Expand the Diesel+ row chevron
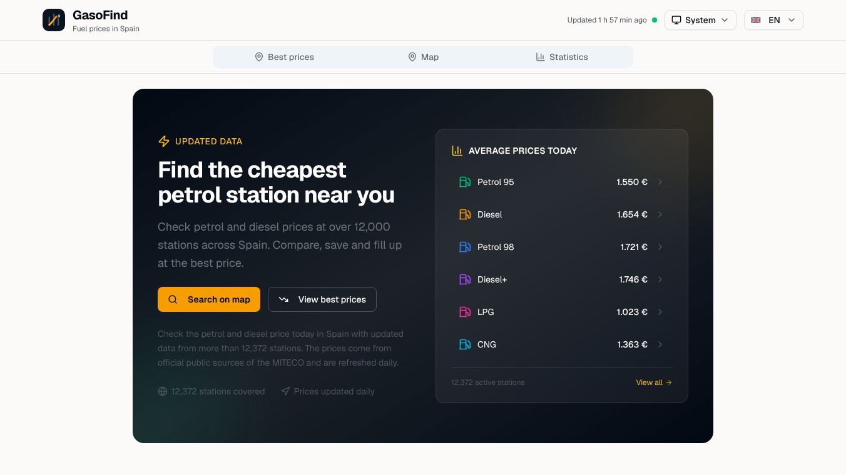 click(x=660, y=279)
